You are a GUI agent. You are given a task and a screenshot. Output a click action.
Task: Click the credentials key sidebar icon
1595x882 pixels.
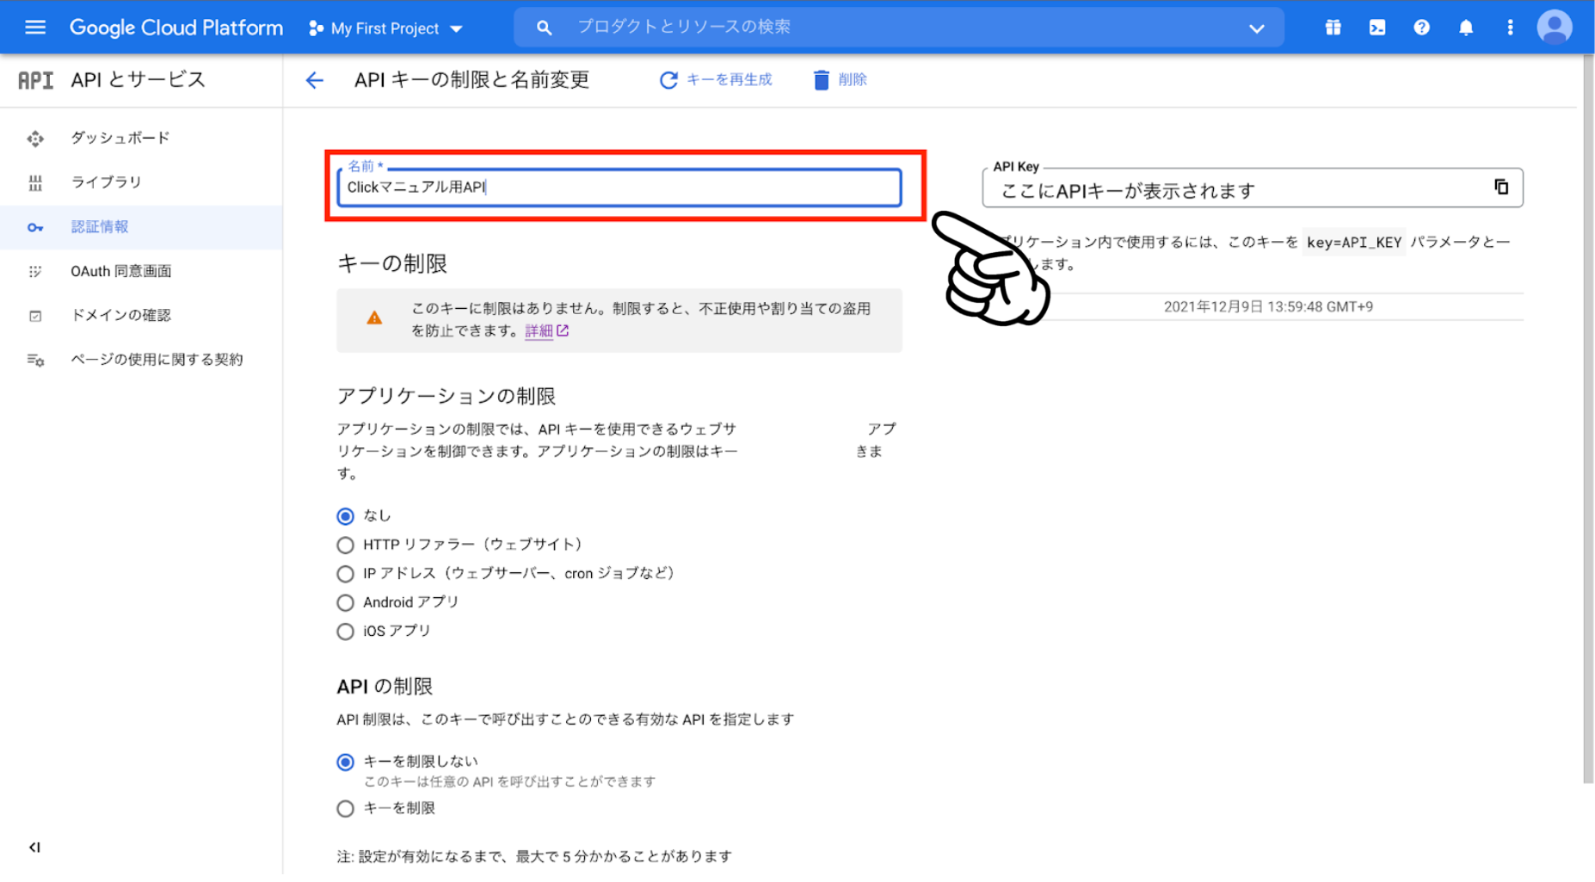(35, 227)
